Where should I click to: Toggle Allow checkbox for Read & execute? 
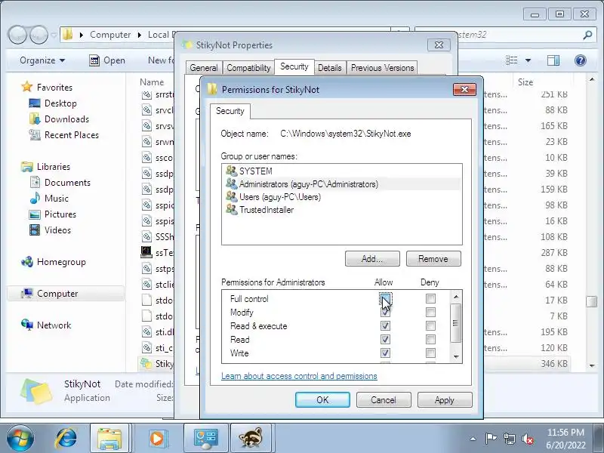pos(385,326)
